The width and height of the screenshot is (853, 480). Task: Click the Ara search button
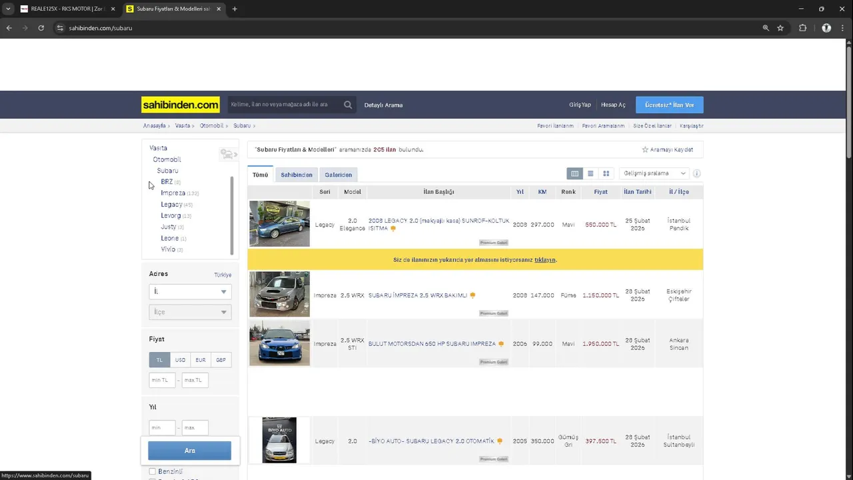point(190,451)
